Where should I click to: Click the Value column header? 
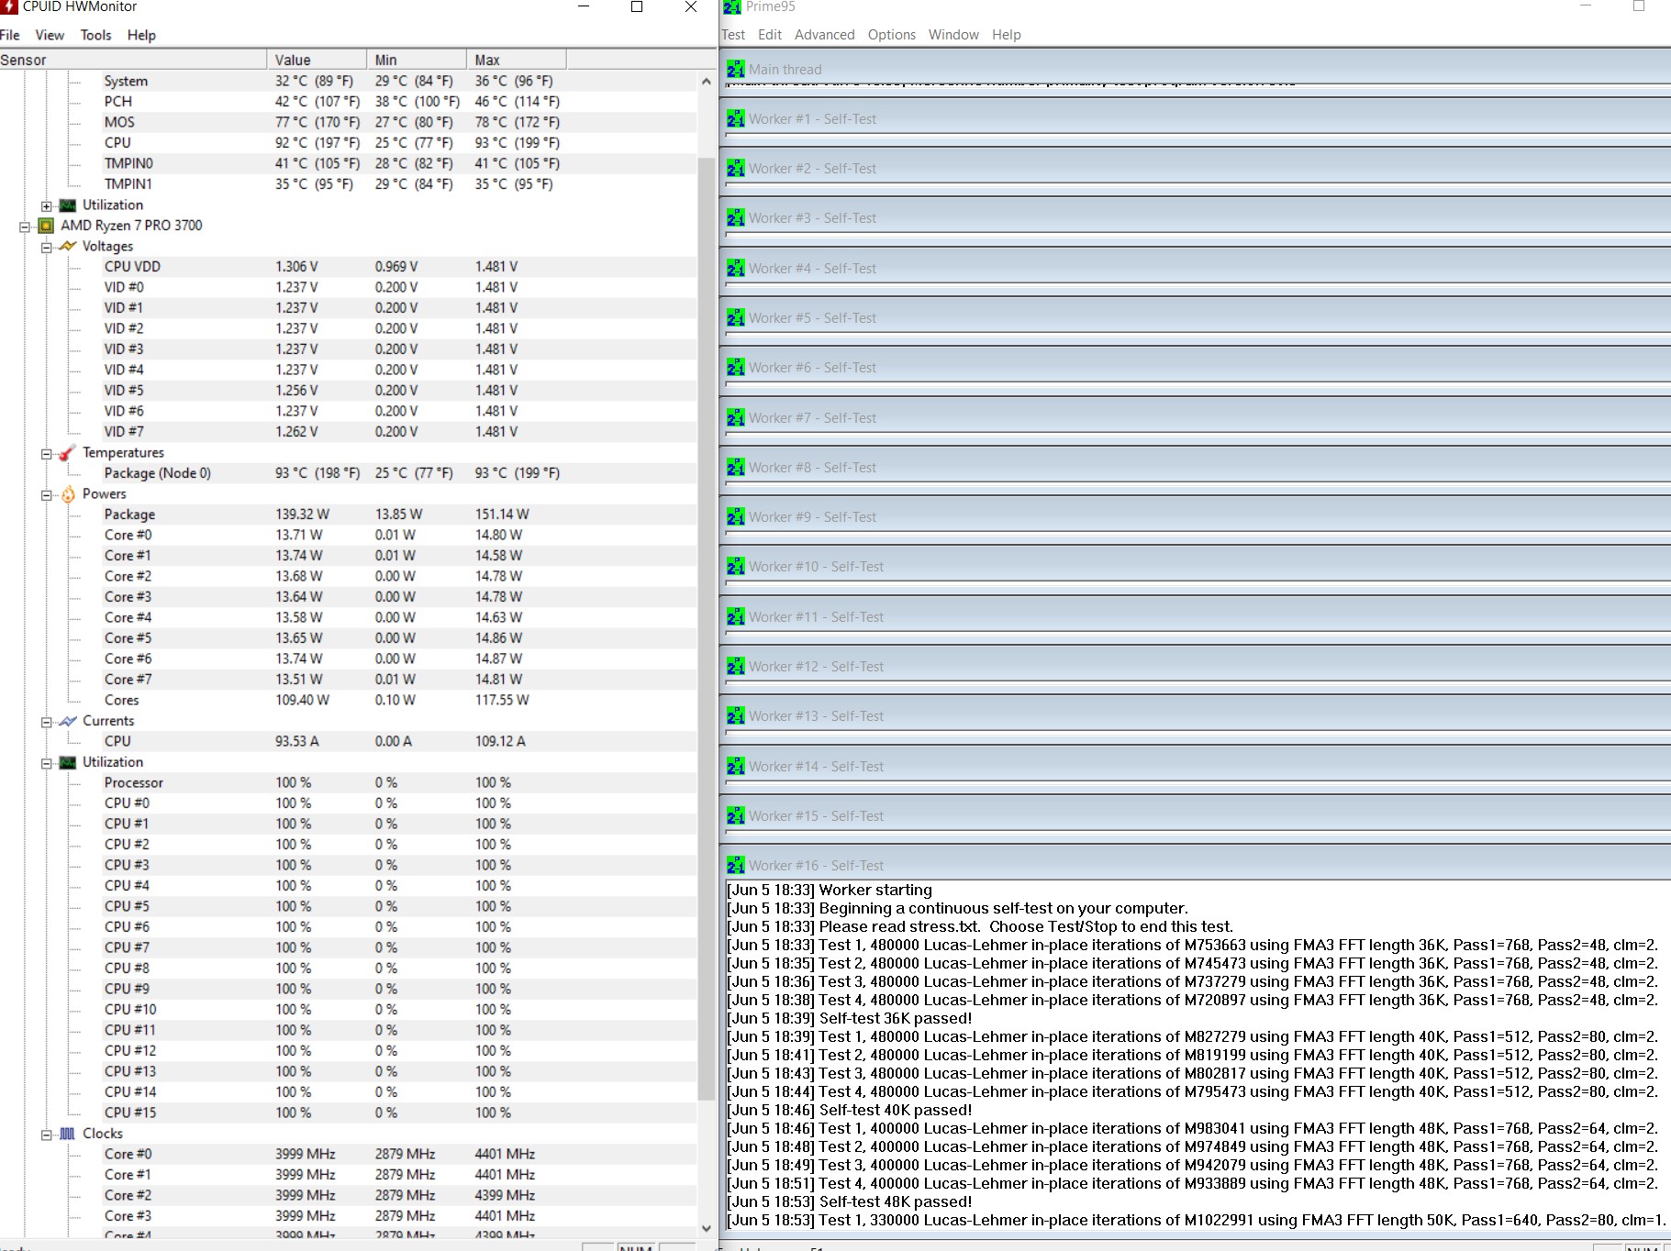coord(317,60)
